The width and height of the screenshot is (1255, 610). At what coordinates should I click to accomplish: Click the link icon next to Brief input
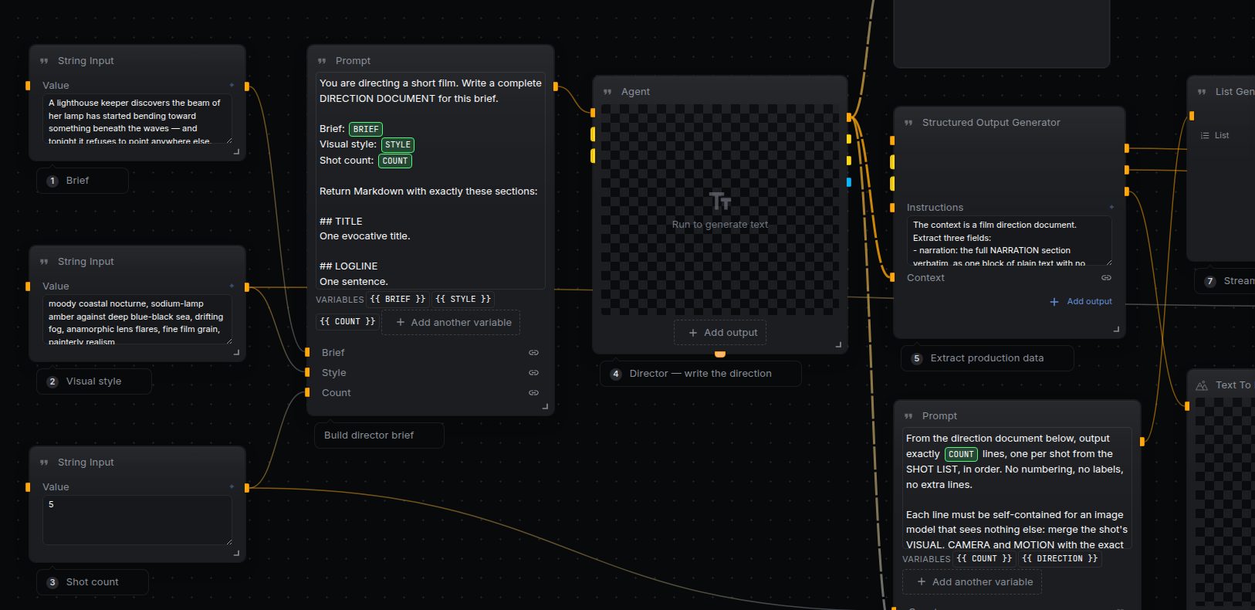[x=533, y=353]
